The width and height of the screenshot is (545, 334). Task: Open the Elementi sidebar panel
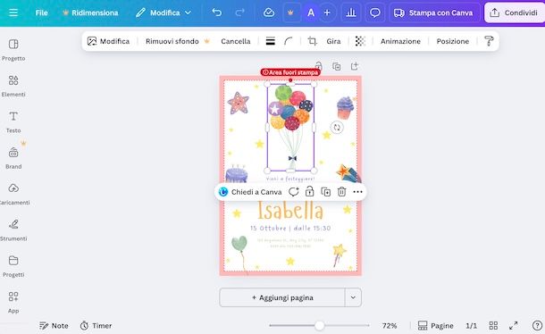click(13, 87)
